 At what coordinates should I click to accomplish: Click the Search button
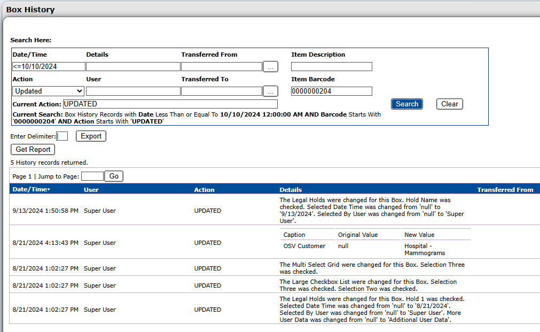(406, 104)
